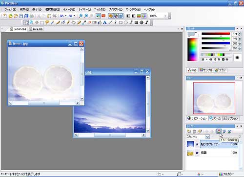244x177 pixels.
Task: Click the navigation preview thumbnail
Action: point(214,98)
